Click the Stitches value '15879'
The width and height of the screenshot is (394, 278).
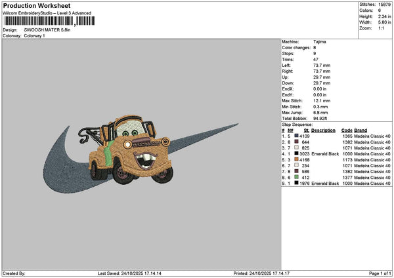384,5
